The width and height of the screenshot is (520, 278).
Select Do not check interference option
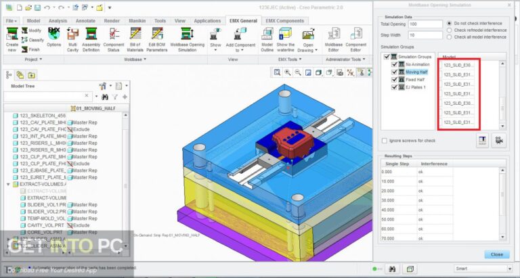point(450,23)
